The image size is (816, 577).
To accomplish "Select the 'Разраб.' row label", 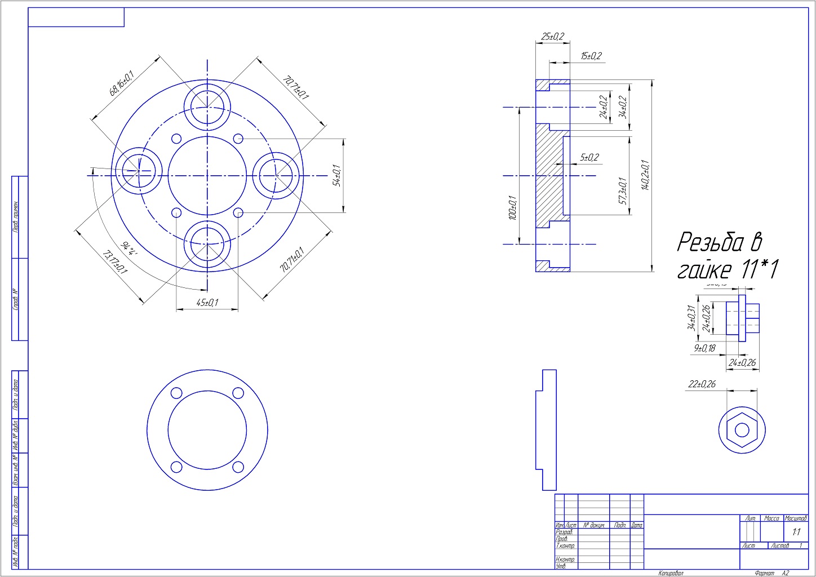I will point(564,532).
